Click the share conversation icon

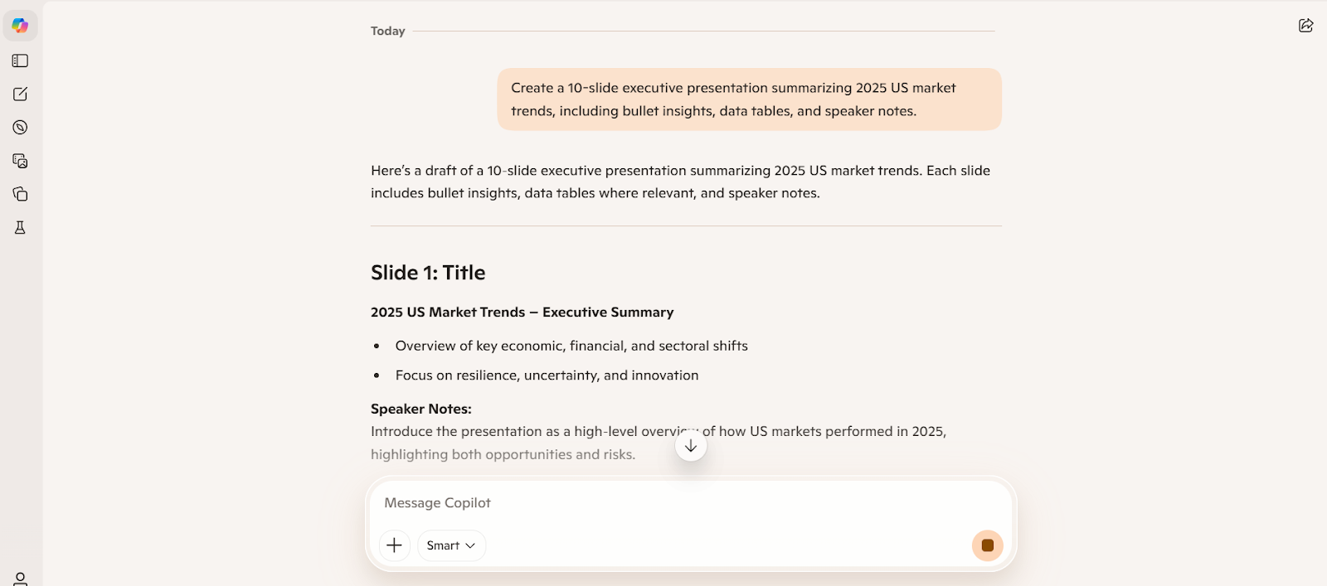[1305, 26]
